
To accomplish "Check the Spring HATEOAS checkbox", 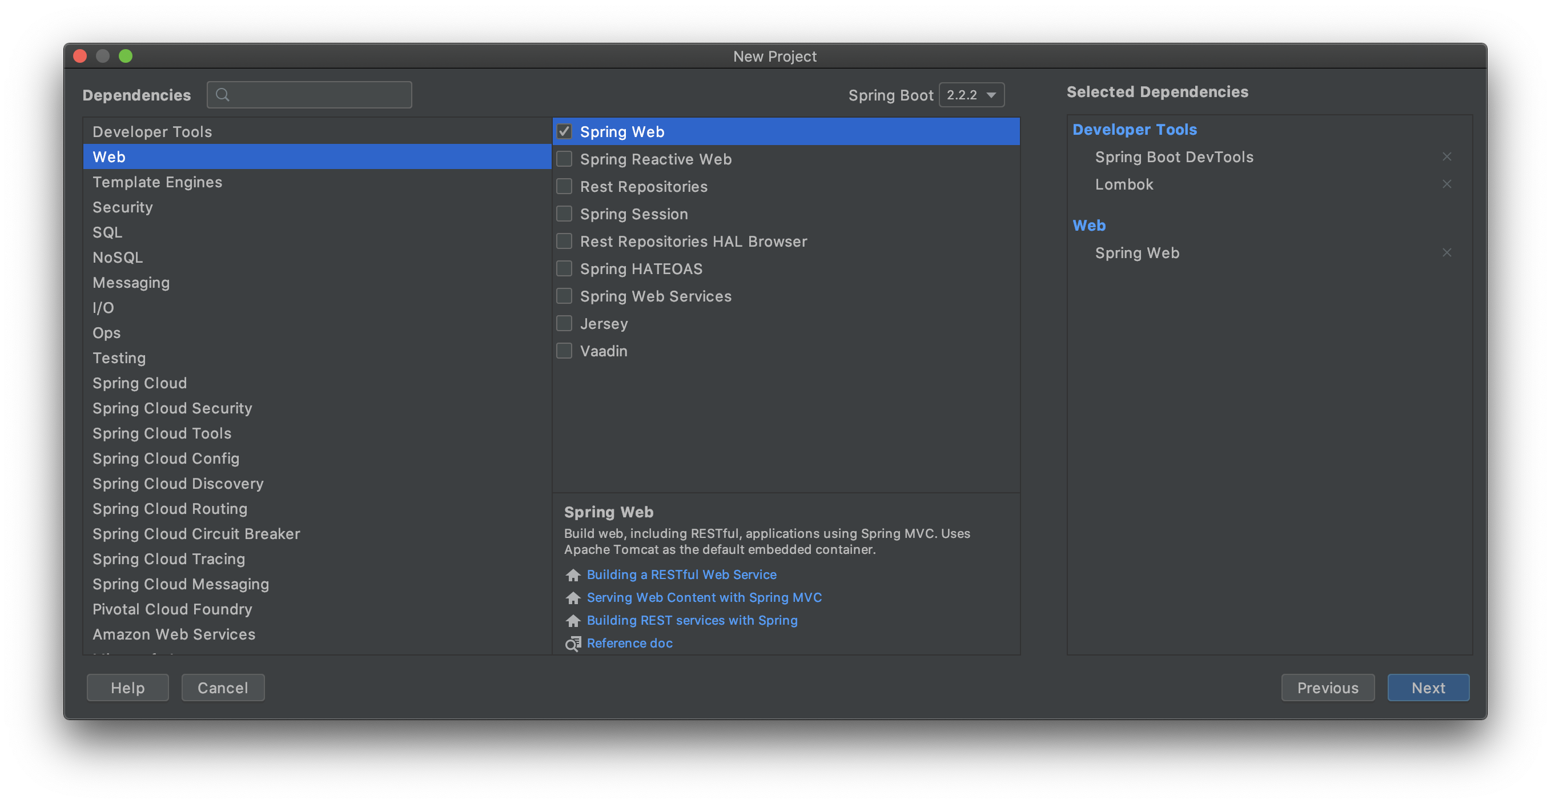I will coord(564,268).
